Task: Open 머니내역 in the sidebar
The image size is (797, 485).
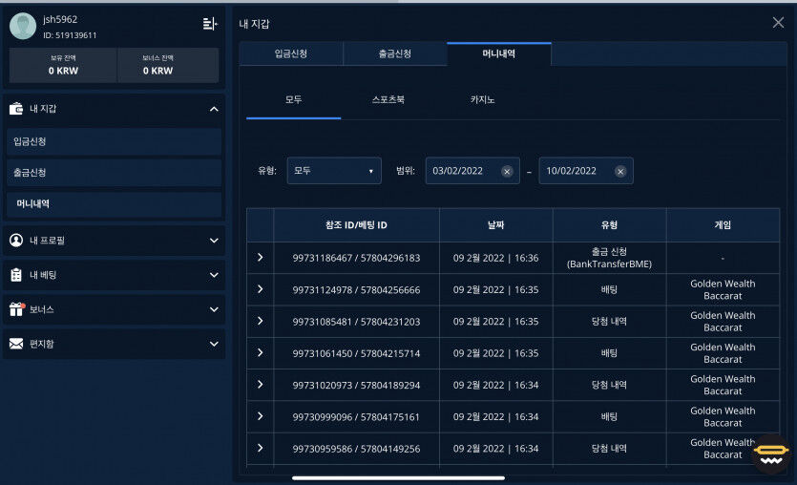Action: coord(114,204)
